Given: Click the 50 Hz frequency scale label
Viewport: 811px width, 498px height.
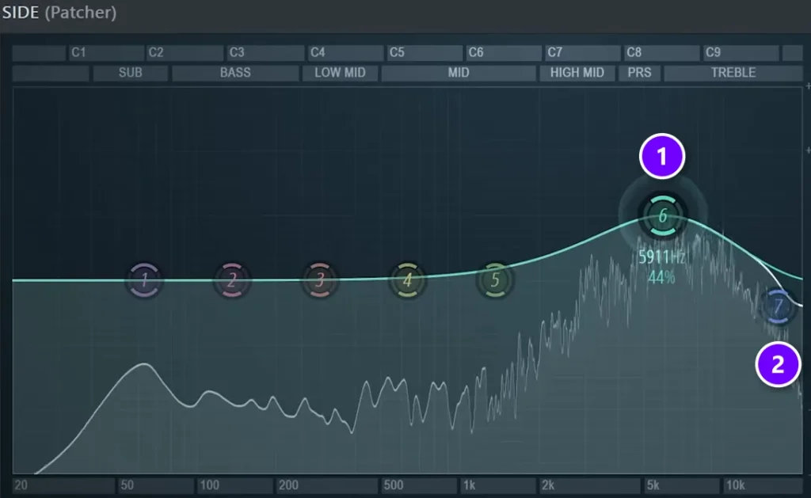Looking at the screenshot, I should (127, 485).
